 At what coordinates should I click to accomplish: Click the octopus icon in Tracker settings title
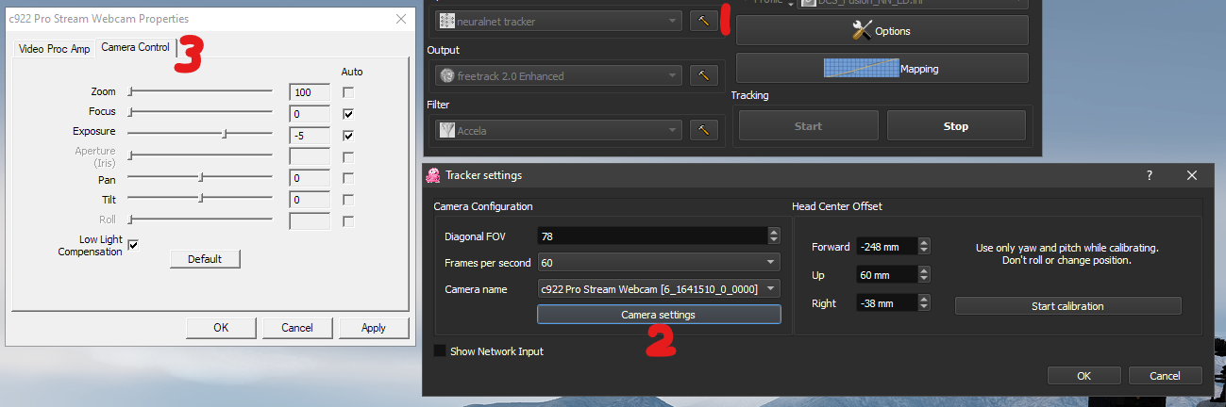[x=433, y=175]
